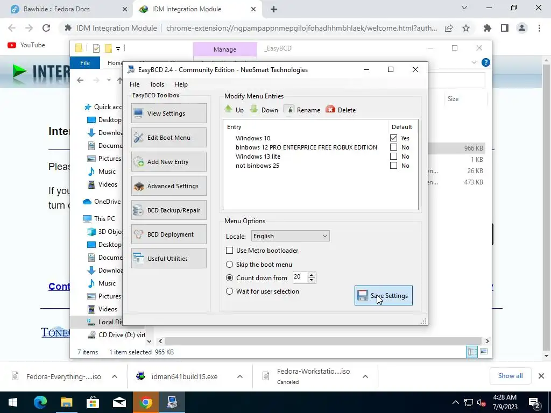Toggle Chrome side panel icon
This screenshot has height=413, width=551.
click(505, 28)
